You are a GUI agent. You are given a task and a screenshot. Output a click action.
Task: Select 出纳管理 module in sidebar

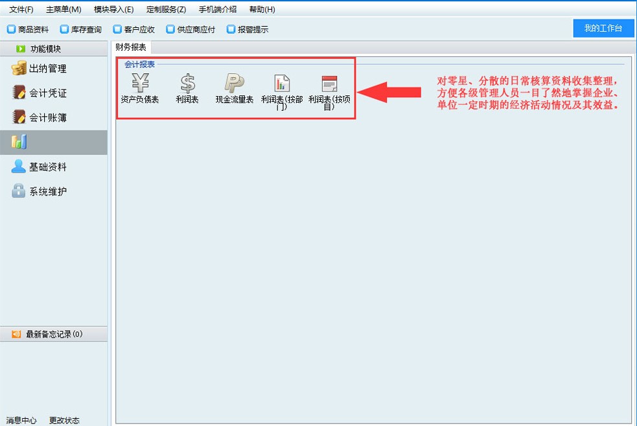54,68
